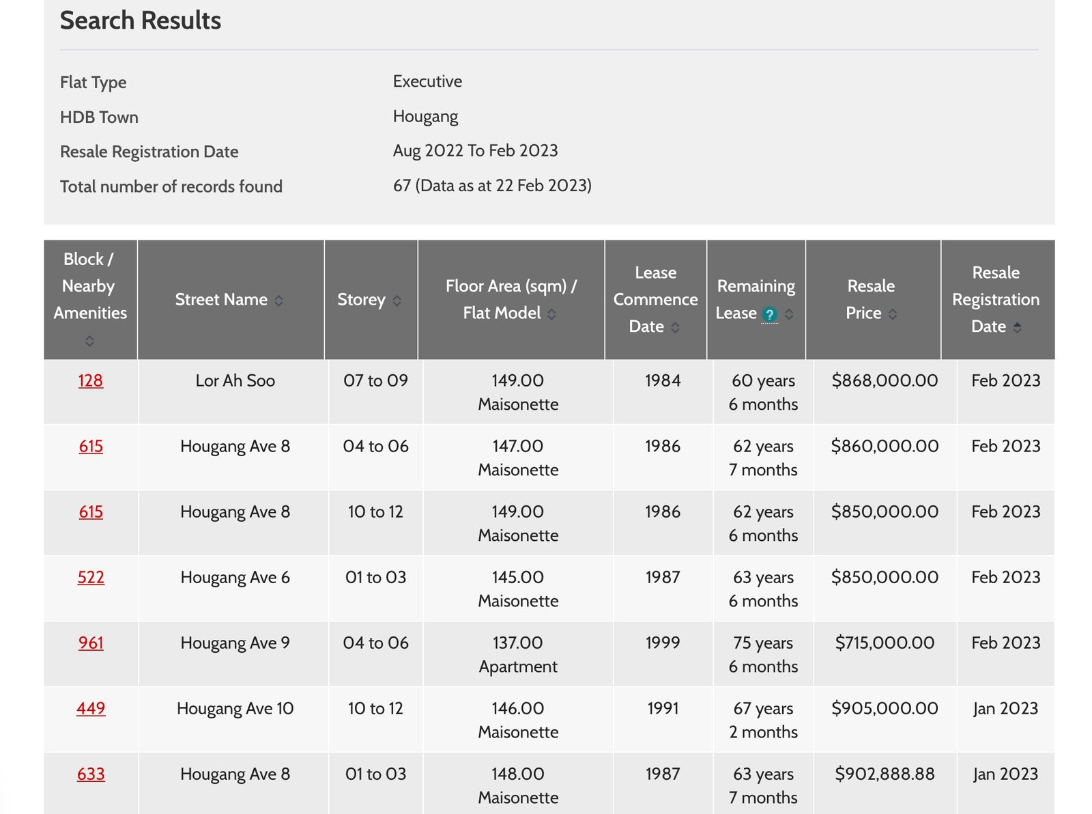This screenshot has width=1092, height=814.
Task: Sort by Street Name arrow icon
Action: pos(278,300)
